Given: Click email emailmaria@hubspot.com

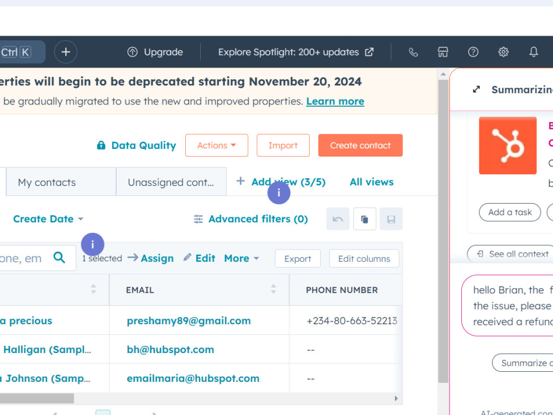Looking at the screenshot, I should click(x=193, y=378).
